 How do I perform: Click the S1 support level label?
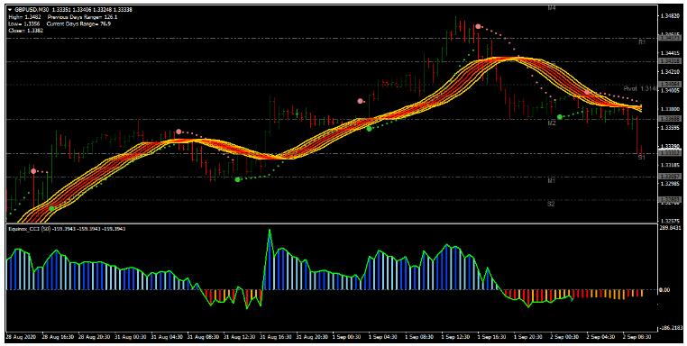(641, 158)
